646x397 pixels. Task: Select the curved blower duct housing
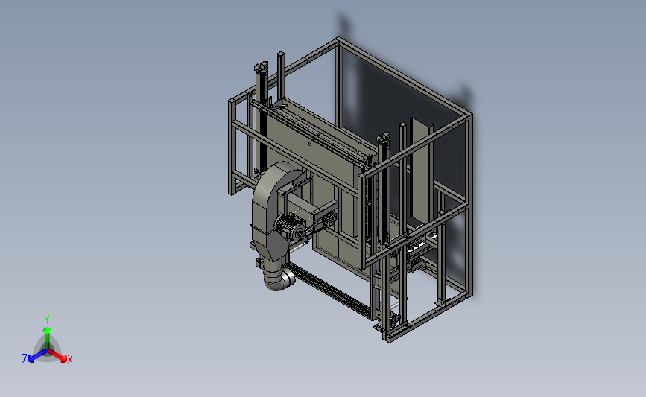[272, 210]
